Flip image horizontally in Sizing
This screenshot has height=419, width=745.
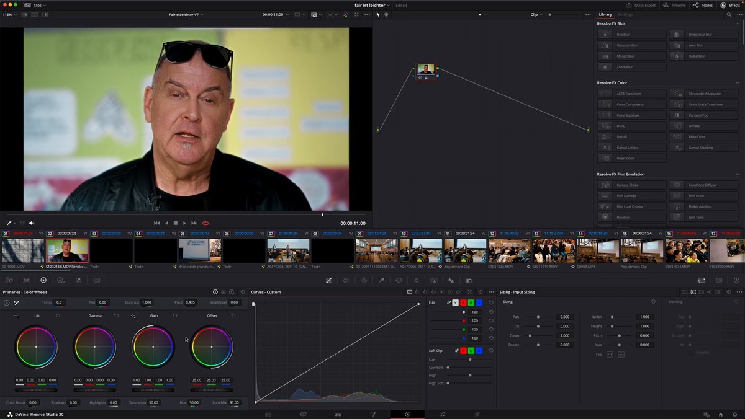pos(610,354)
